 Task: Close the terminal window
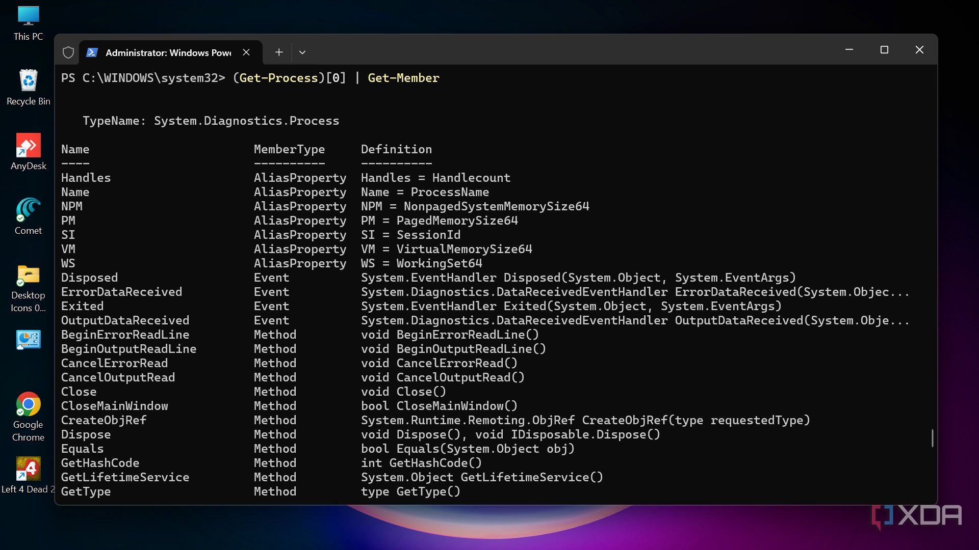tap(919, 50)
